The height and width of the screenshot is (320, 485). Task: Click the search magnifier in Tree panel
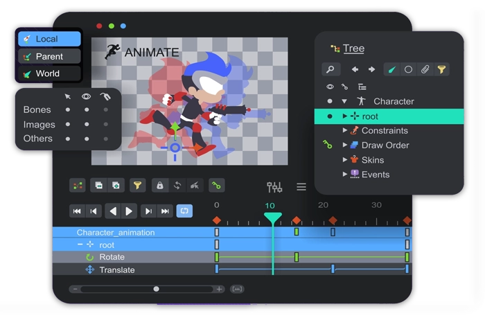click(331, 69)
